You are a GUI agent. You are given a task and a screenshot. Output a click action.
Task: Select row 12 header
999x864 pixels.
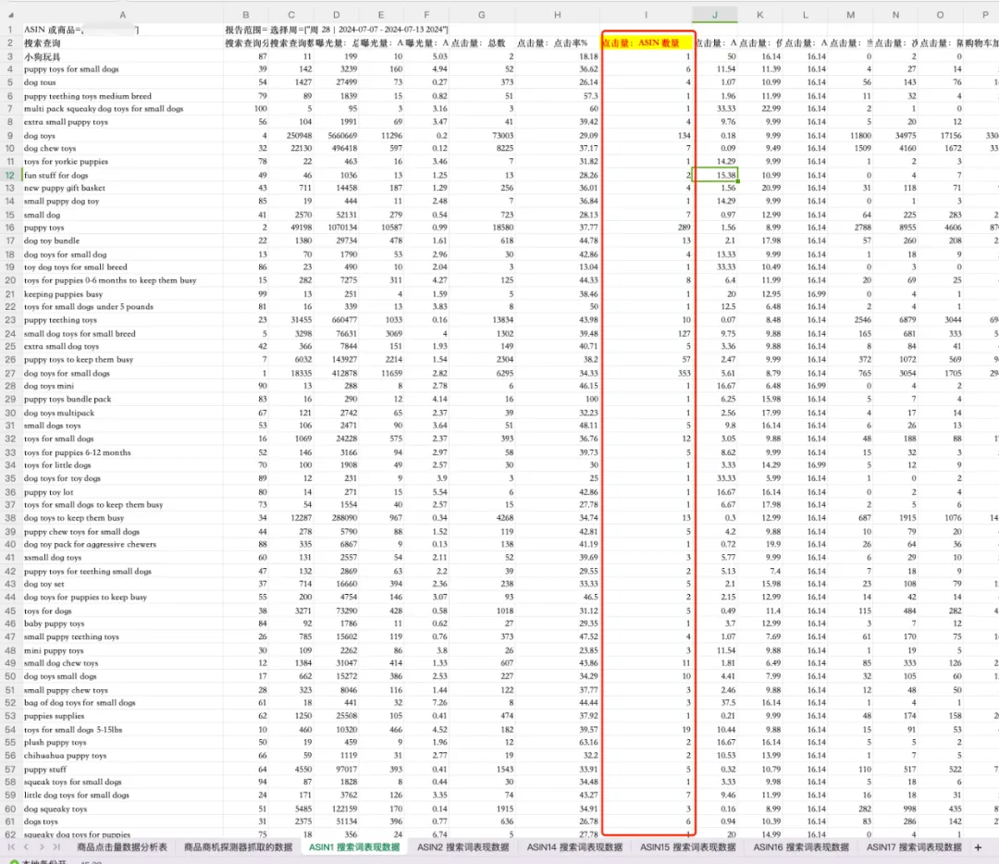pos(10,175)
